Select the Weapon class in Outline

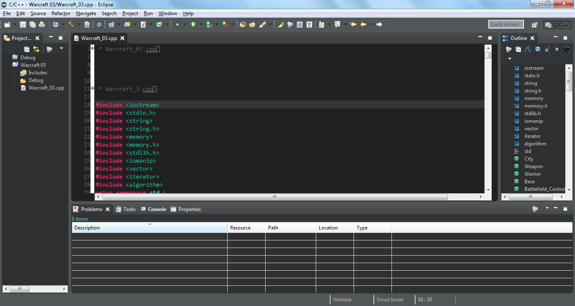point(528,166)
